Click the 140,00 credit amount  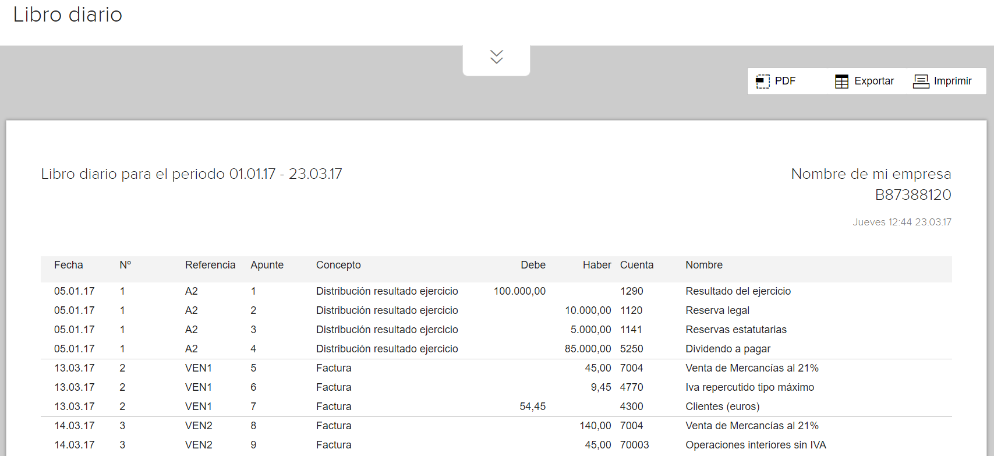click(x=595, y=426)
